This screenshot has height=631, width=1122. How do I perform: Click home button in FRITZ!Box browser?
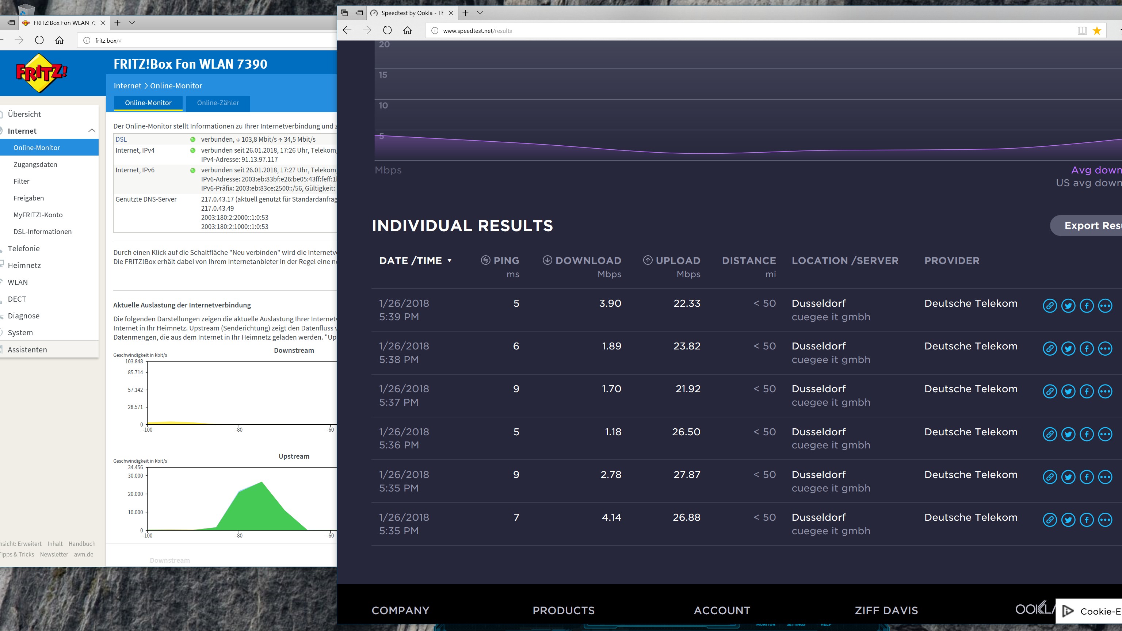click(59, 41)
